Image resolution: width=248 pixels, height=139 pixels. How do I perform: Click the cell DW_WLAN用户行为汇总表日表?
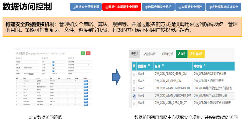(210, 95)
